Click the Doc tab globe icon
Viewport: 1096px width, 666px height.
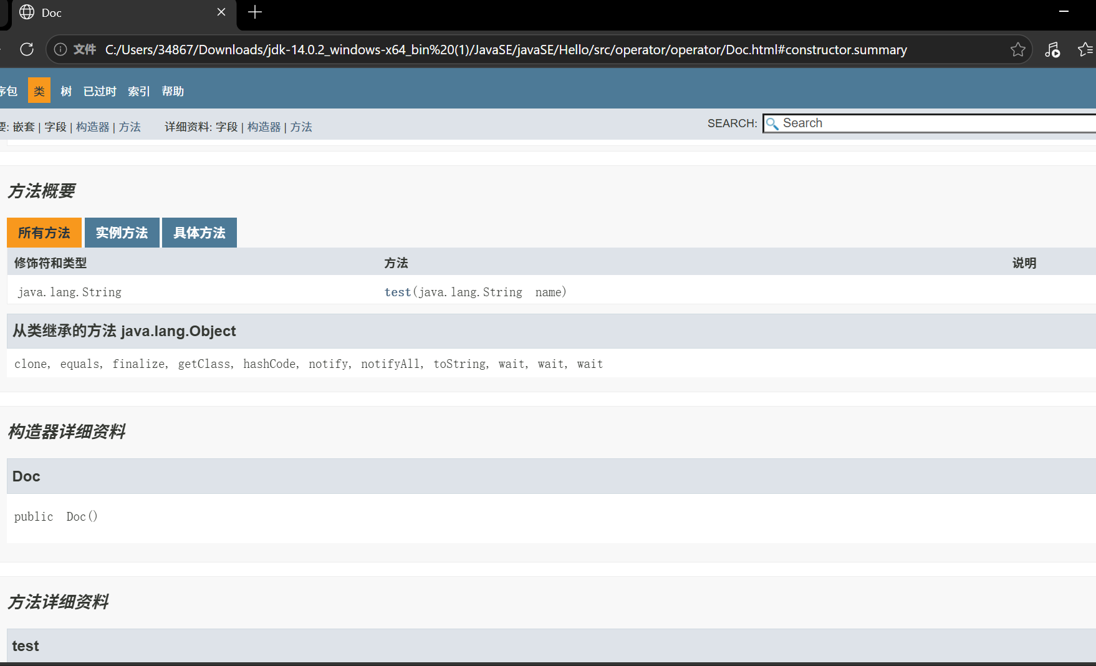pyautogui.click(x=27, y=12)
